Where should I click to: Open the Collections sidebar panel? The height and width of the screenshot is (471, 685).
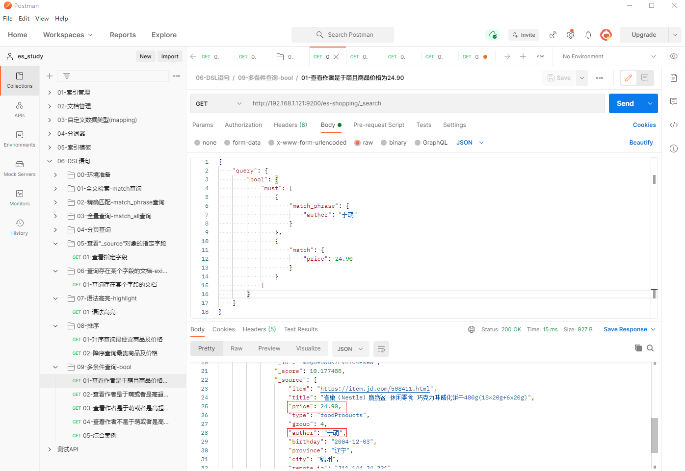coord(20,80)
